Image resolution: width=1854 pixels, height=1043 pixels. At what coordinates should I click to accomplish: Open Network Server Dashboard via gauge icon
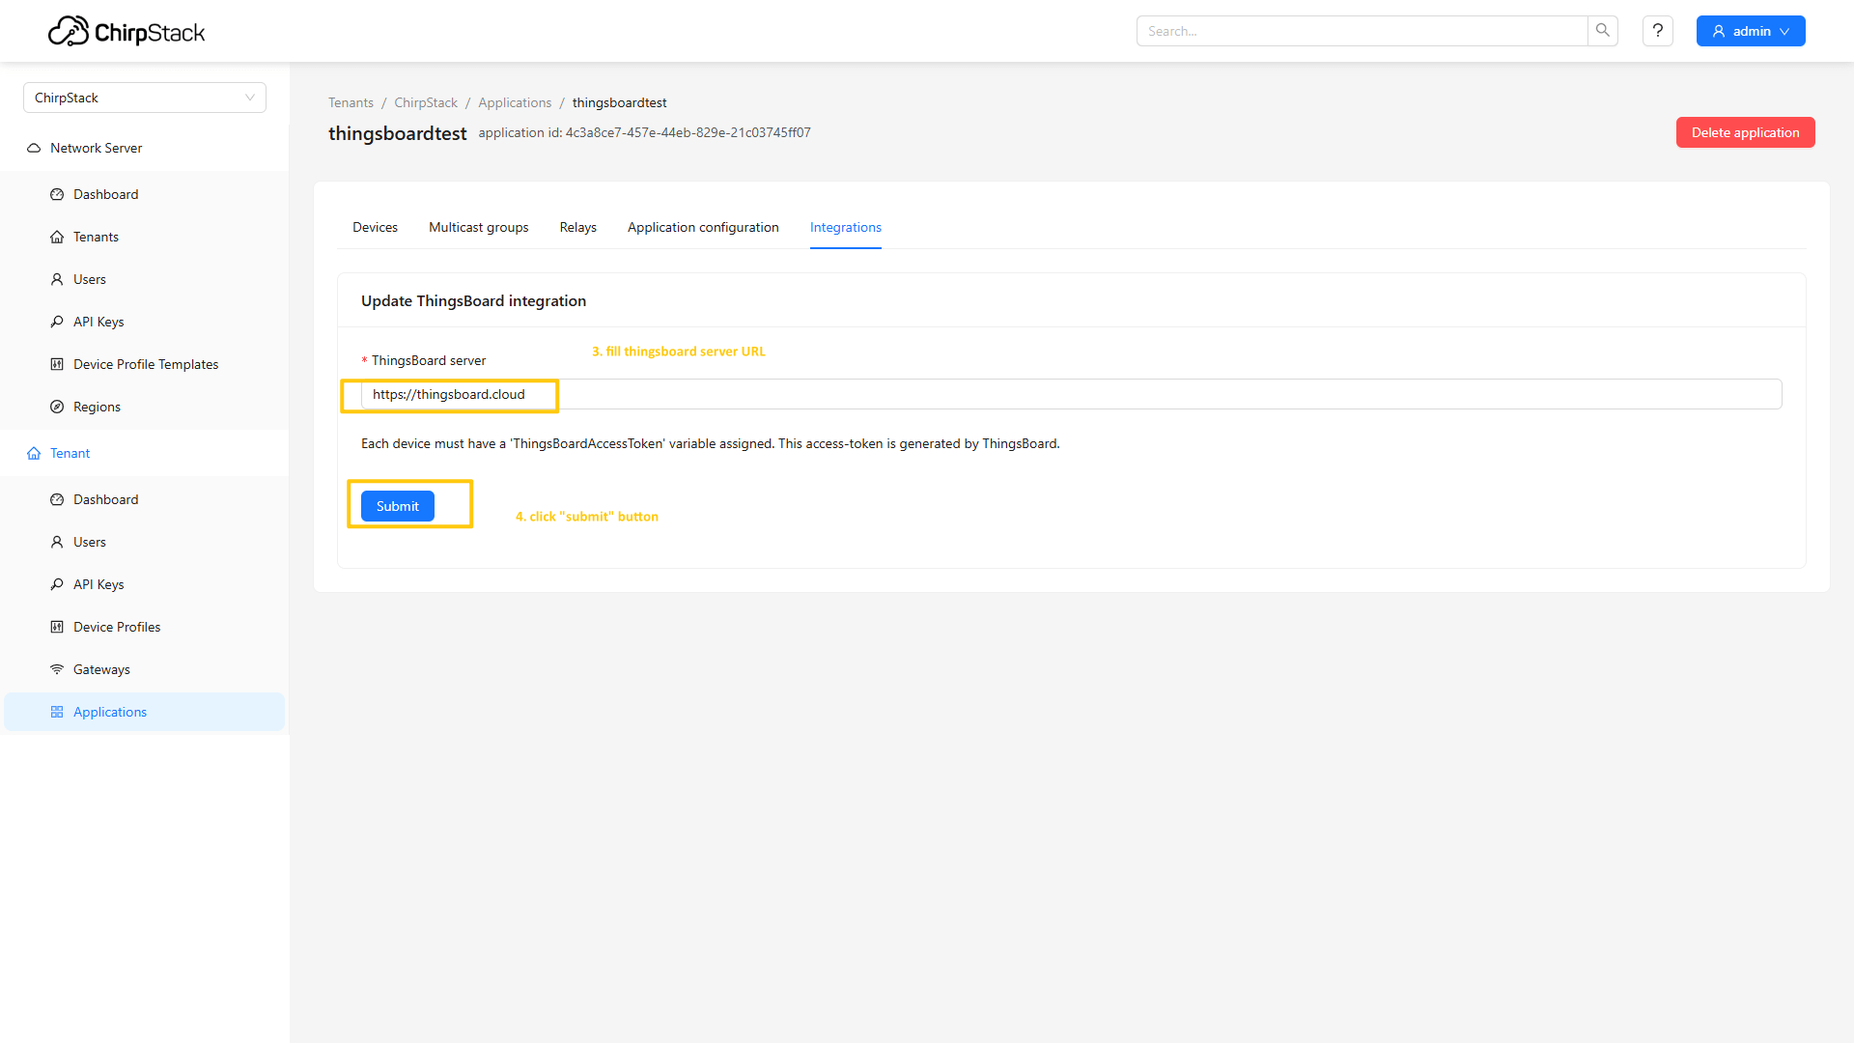coord(57,194)
